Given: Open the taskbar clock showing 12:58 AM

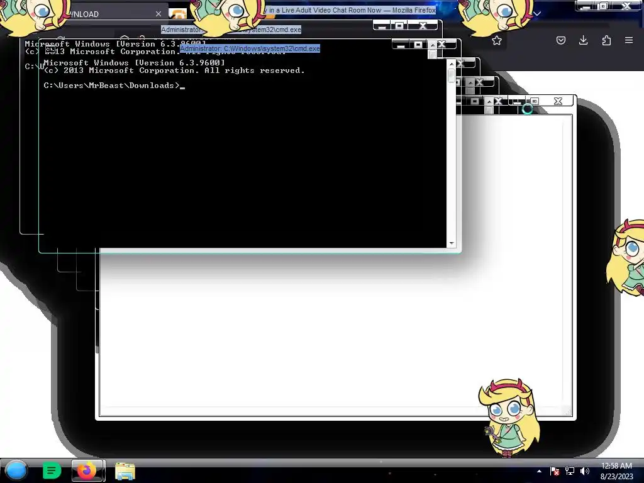Looking at the screenshot, I should 616,470.
